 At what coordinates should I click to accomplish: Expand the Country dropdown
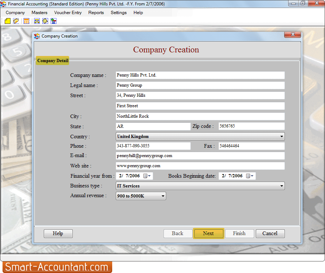[282, 136]
